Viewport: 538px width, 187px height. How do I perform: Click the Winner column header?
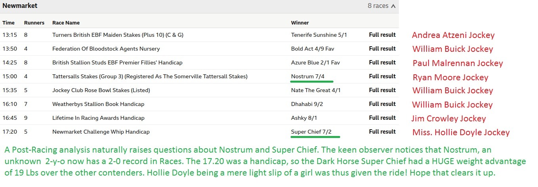[300, 23]
